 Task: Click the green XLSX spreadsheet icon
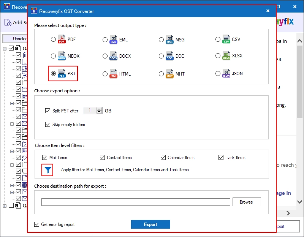pos(226,56)
